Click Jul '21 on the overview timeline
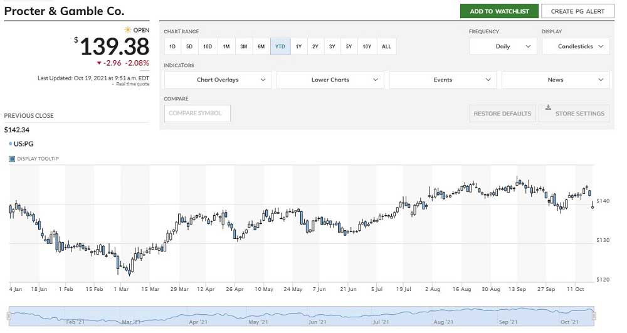 pos(381,322)
